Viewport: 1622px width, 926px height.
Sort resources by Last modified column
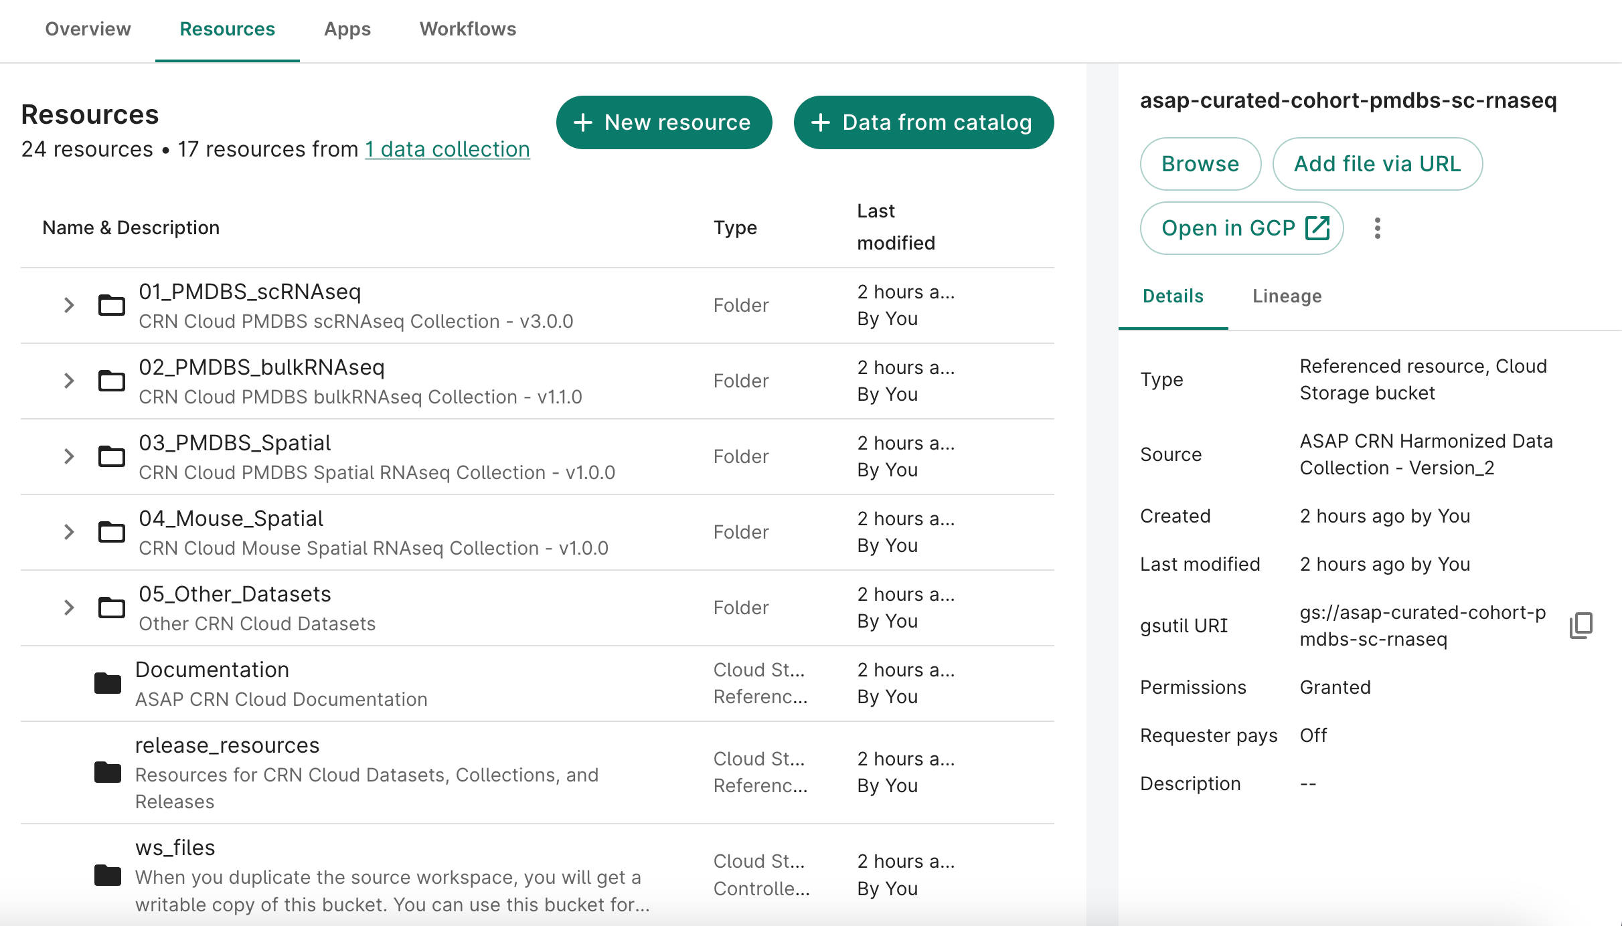point(896,227)
